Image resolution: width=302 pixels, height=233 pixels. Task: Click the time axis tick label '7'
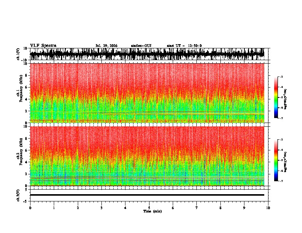pyautogui.click(x=197, y=208)
